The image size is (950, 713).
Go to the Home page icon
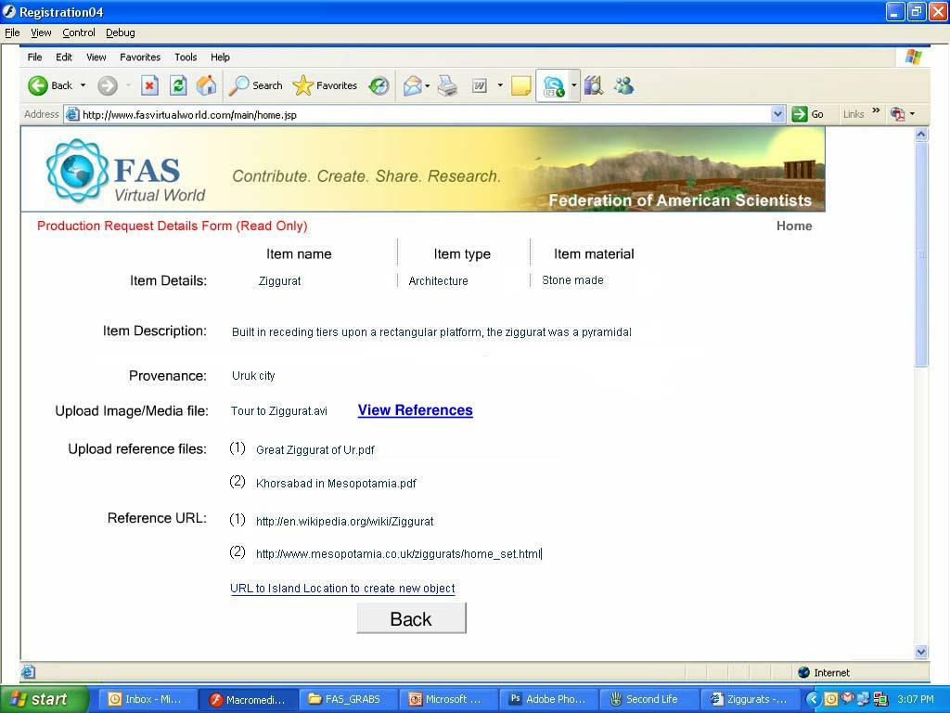206,85
